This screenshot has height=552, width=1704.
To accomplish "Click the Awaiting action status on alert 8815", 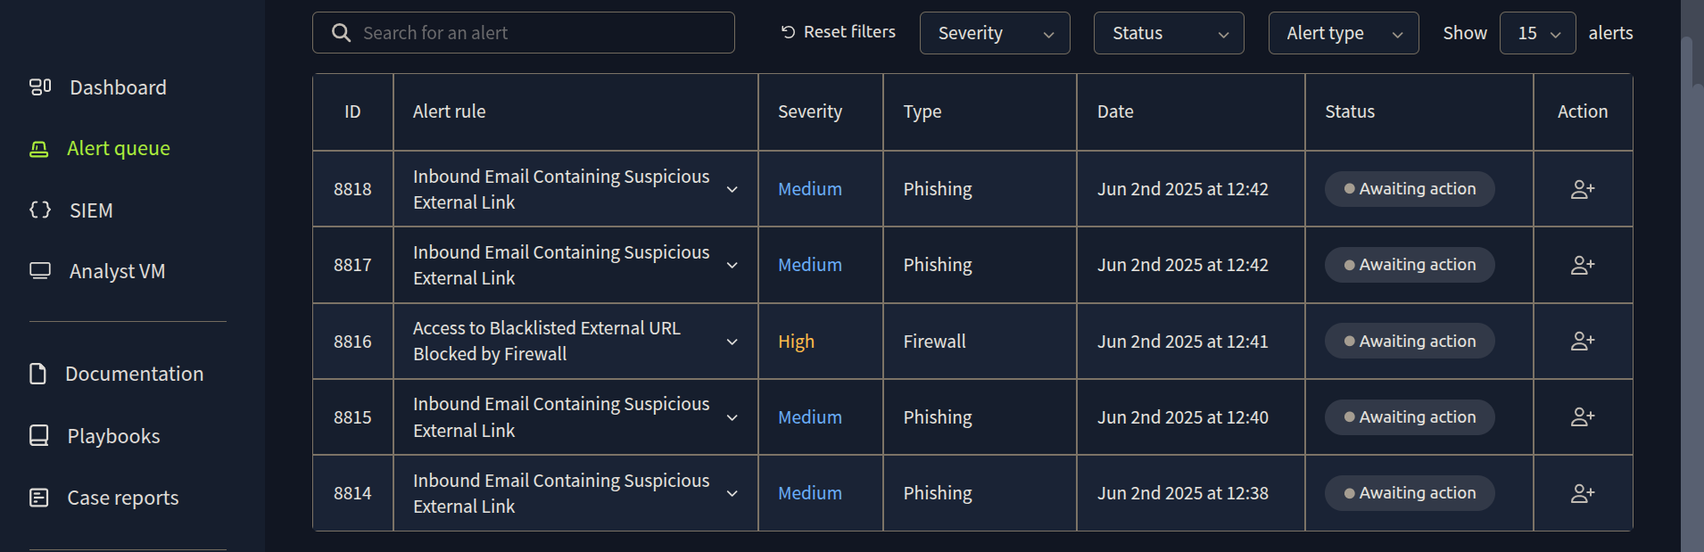I will coord(1408,416).
